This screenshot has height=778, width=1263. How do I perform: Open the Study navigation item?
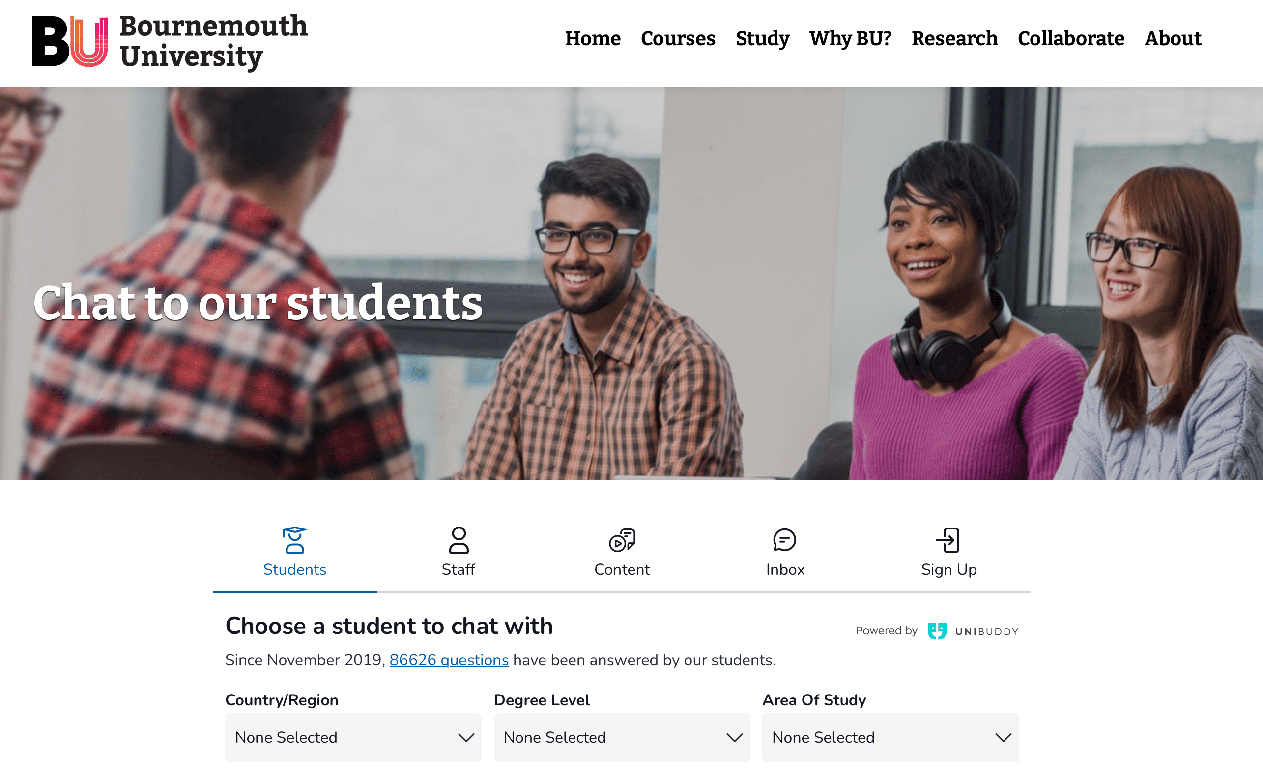[763, 39]
